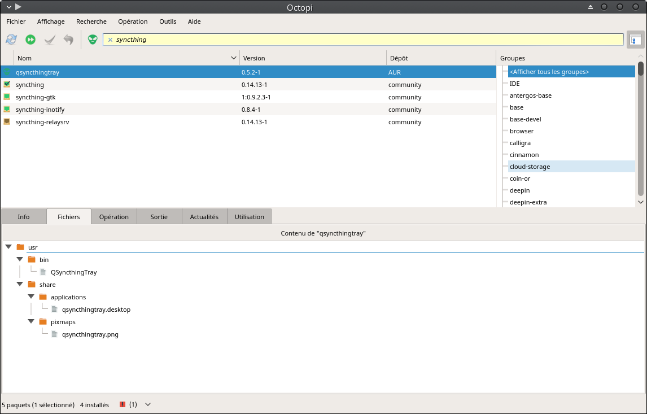647x414 pixels.
Task: Click the status icon of syncthing-gtk
Action: click(x=7, y=97)
